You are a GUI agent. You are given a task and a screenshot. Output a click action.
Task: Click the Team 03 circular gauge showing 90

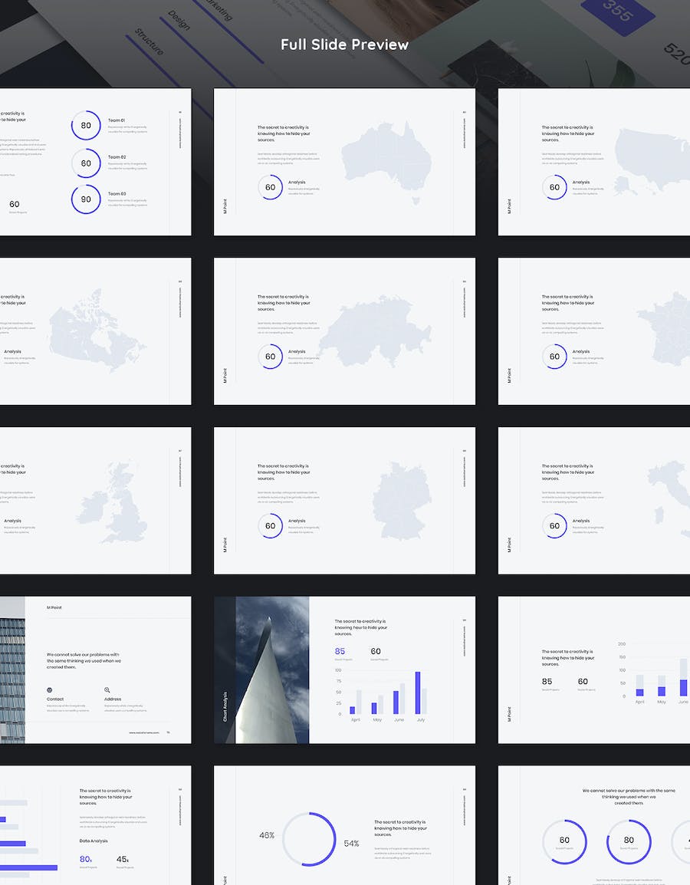(86, 199)
